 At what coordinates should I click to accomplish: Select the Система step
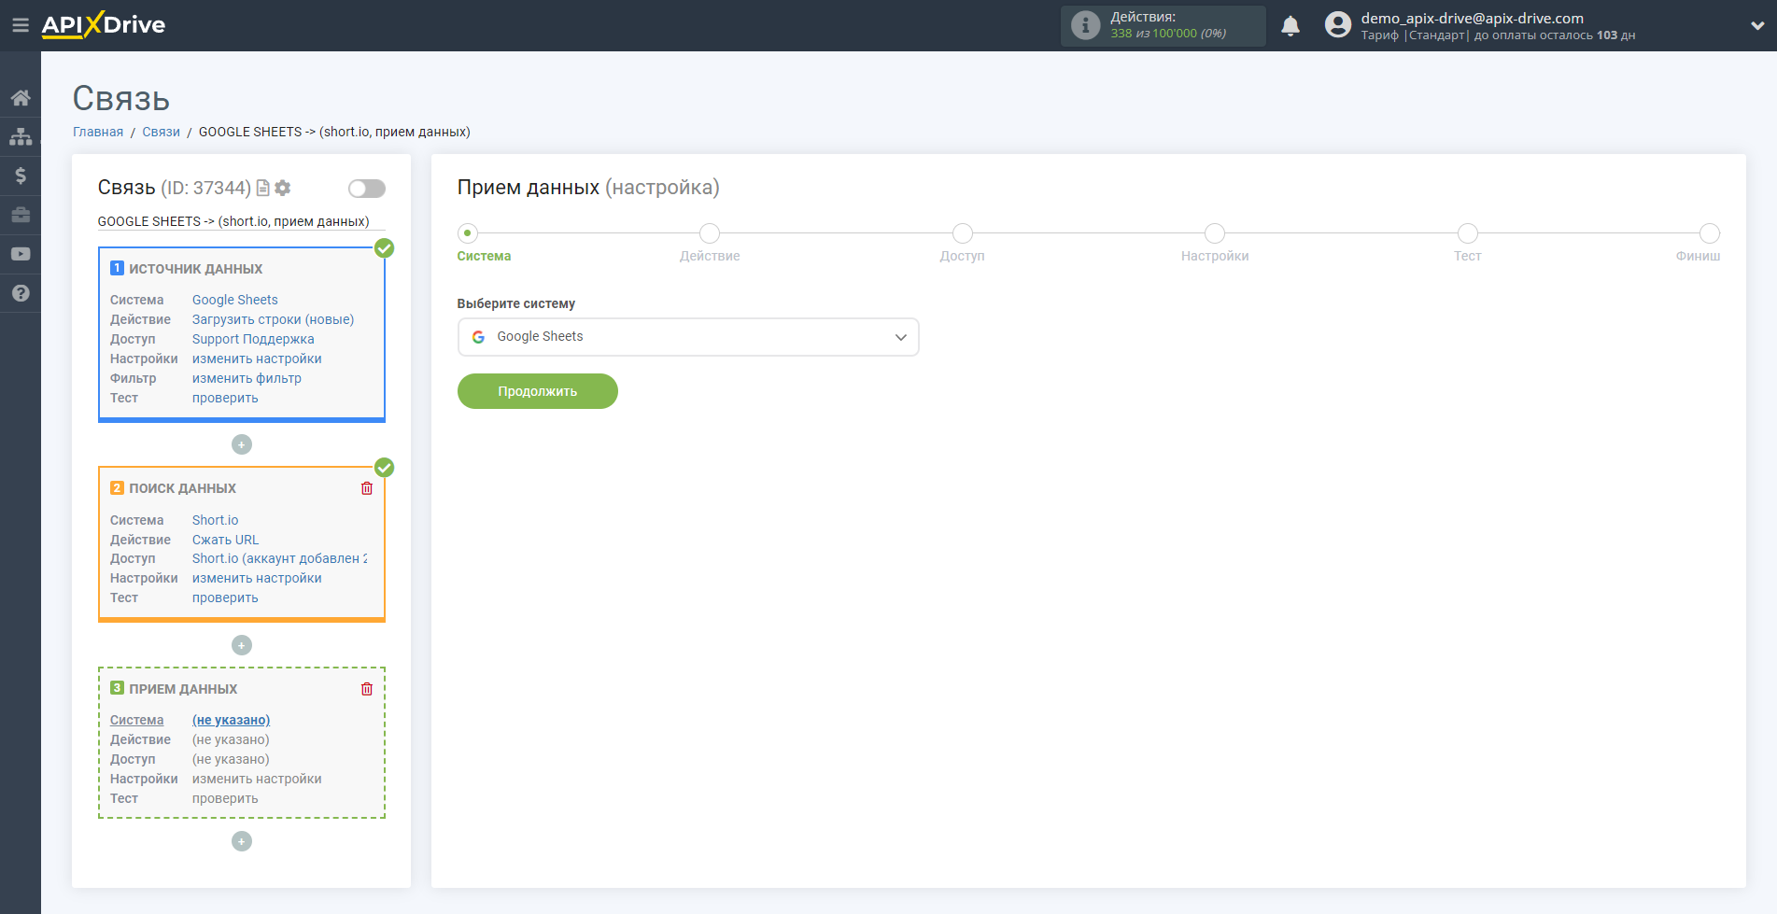pyautogui.click(x=468, y=233)
